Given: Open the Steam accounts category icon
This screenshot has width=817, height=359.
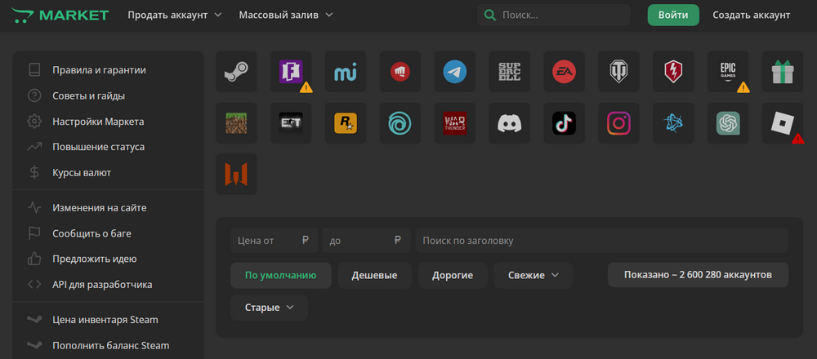Looking at the screenshot, I should click(x=236, y=72).
